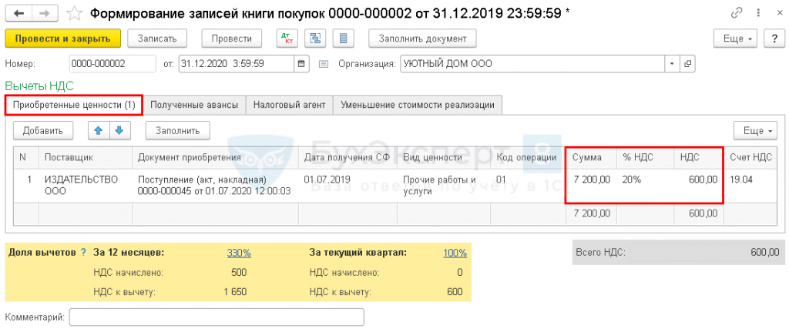Show Дт/Кт postings of the document
789x329 pixels.
[287, 39]
